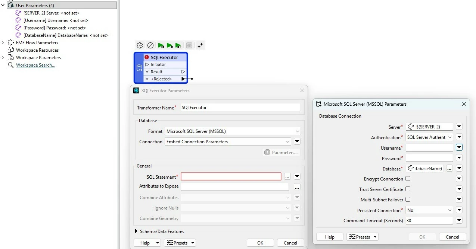Click Cancel in SQLExecutor Parameters dialog
This screenshot has height=249, width=476.
pyautogui.click(x=290, y=243)
